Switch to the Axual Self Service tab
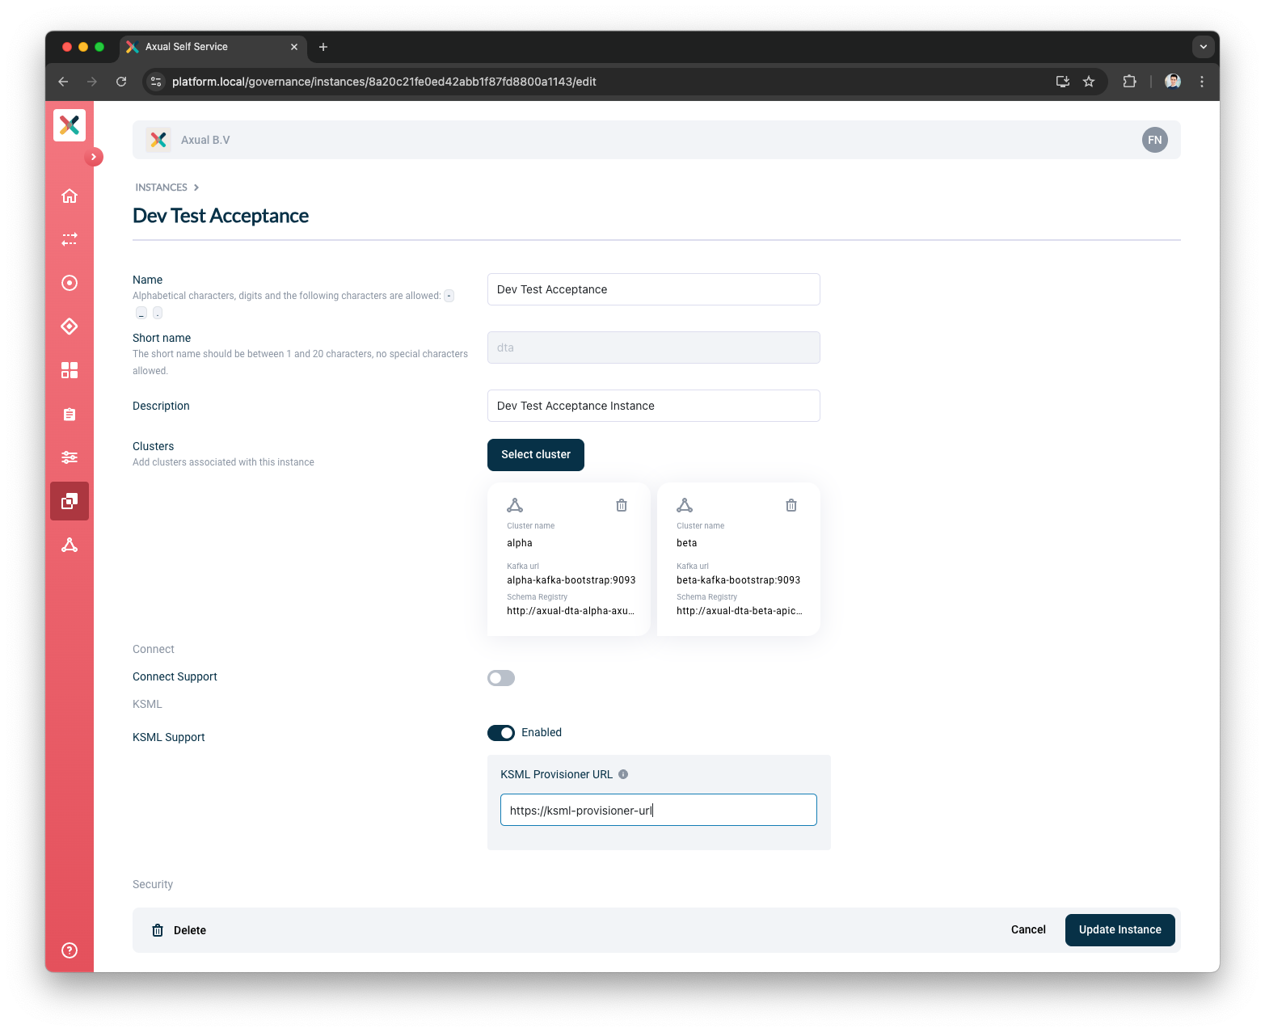This screenshot has height=1032, width=1265. click(213, 47)
